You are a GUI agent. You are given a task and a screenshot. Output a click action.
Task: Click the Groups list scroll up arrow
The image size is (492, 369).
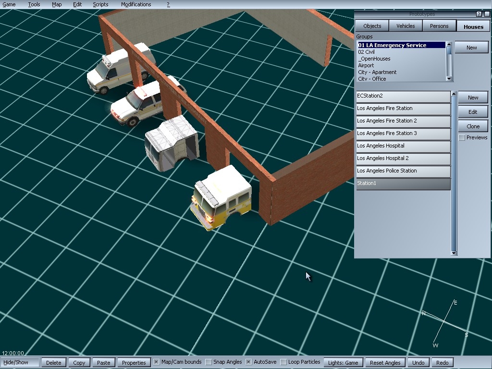[449, 44]
